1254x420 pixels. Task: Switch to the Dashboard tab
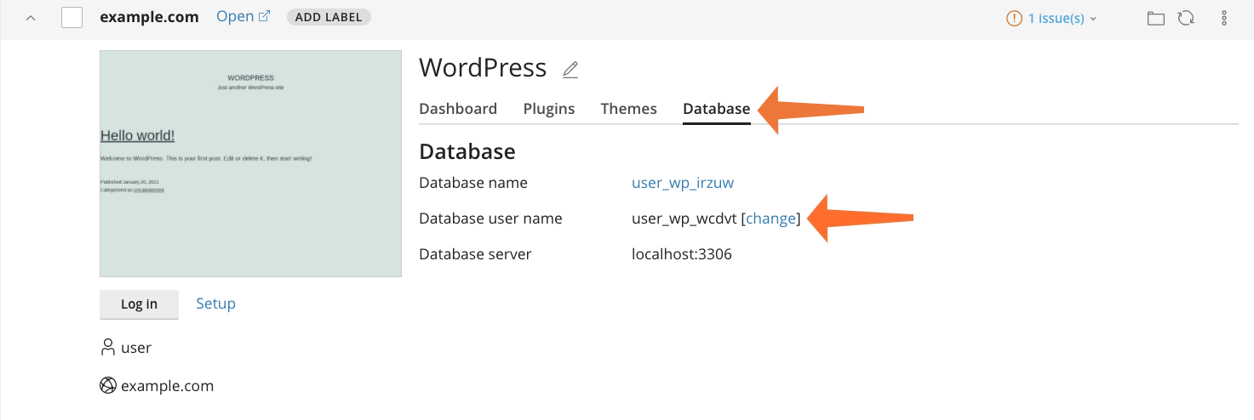click(458, 109)
